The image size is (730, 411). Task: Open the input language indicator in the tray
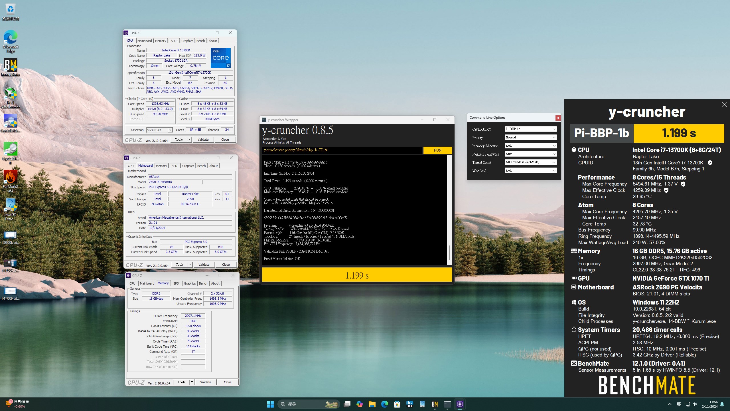tap(679, 404)
